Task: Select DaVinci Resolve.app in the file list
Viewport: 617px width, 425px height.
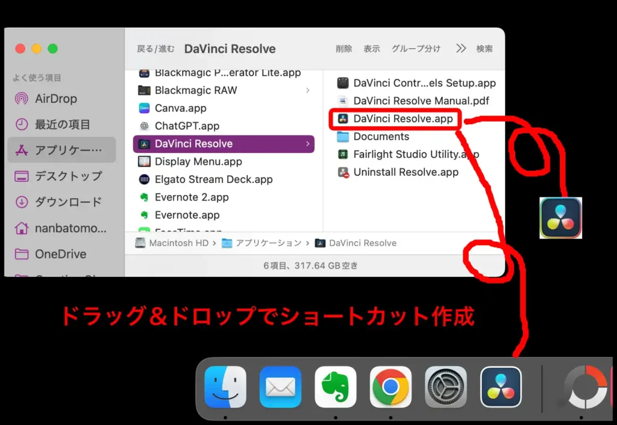Action: 402,119
